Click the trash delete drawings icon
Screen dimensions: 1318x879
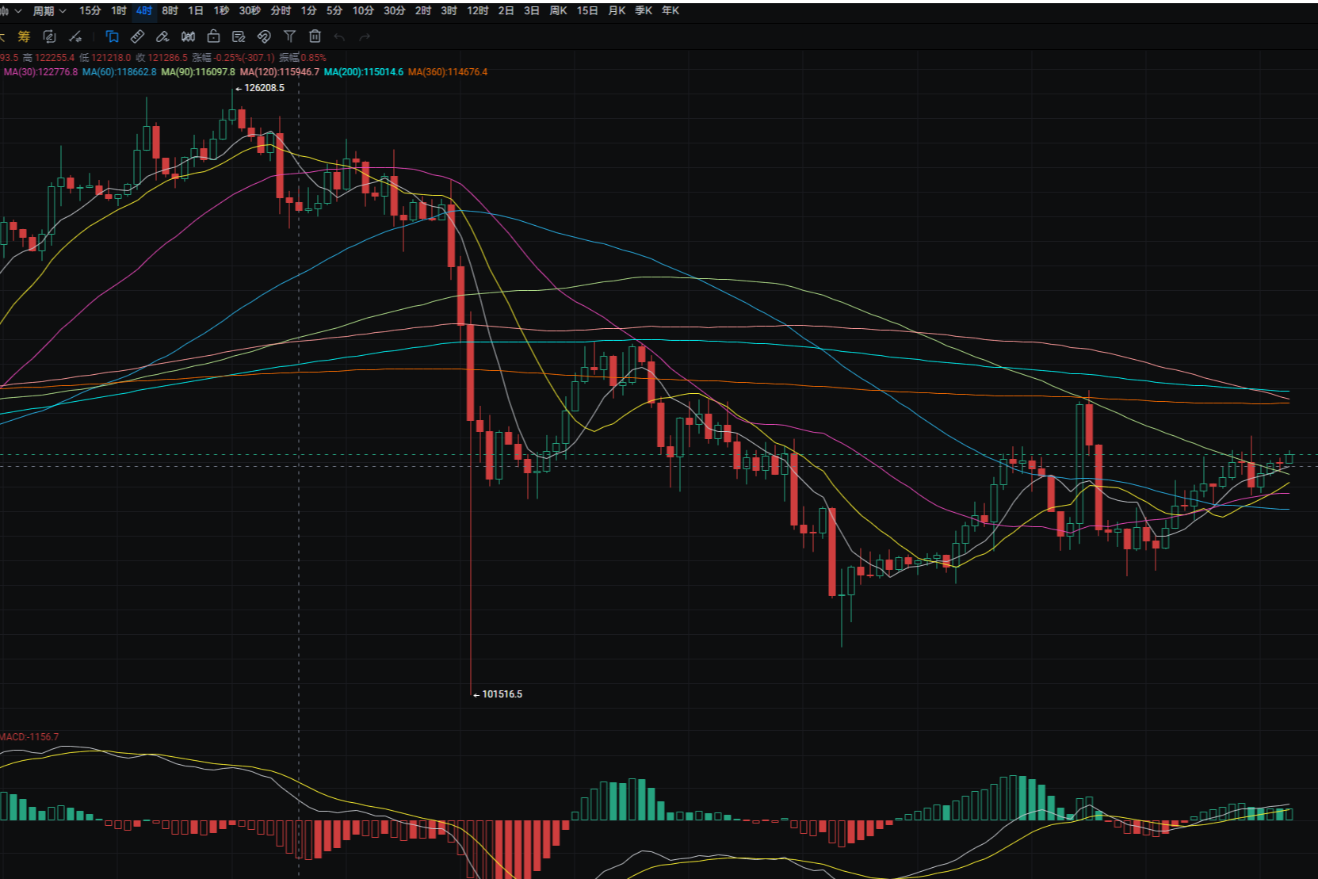coord(315,36)
